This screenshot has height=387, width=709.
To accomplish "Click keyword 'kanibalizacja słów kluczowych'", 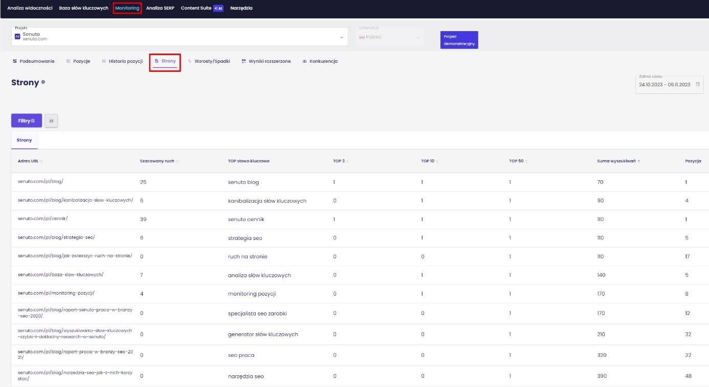I will tap(267, 201).
